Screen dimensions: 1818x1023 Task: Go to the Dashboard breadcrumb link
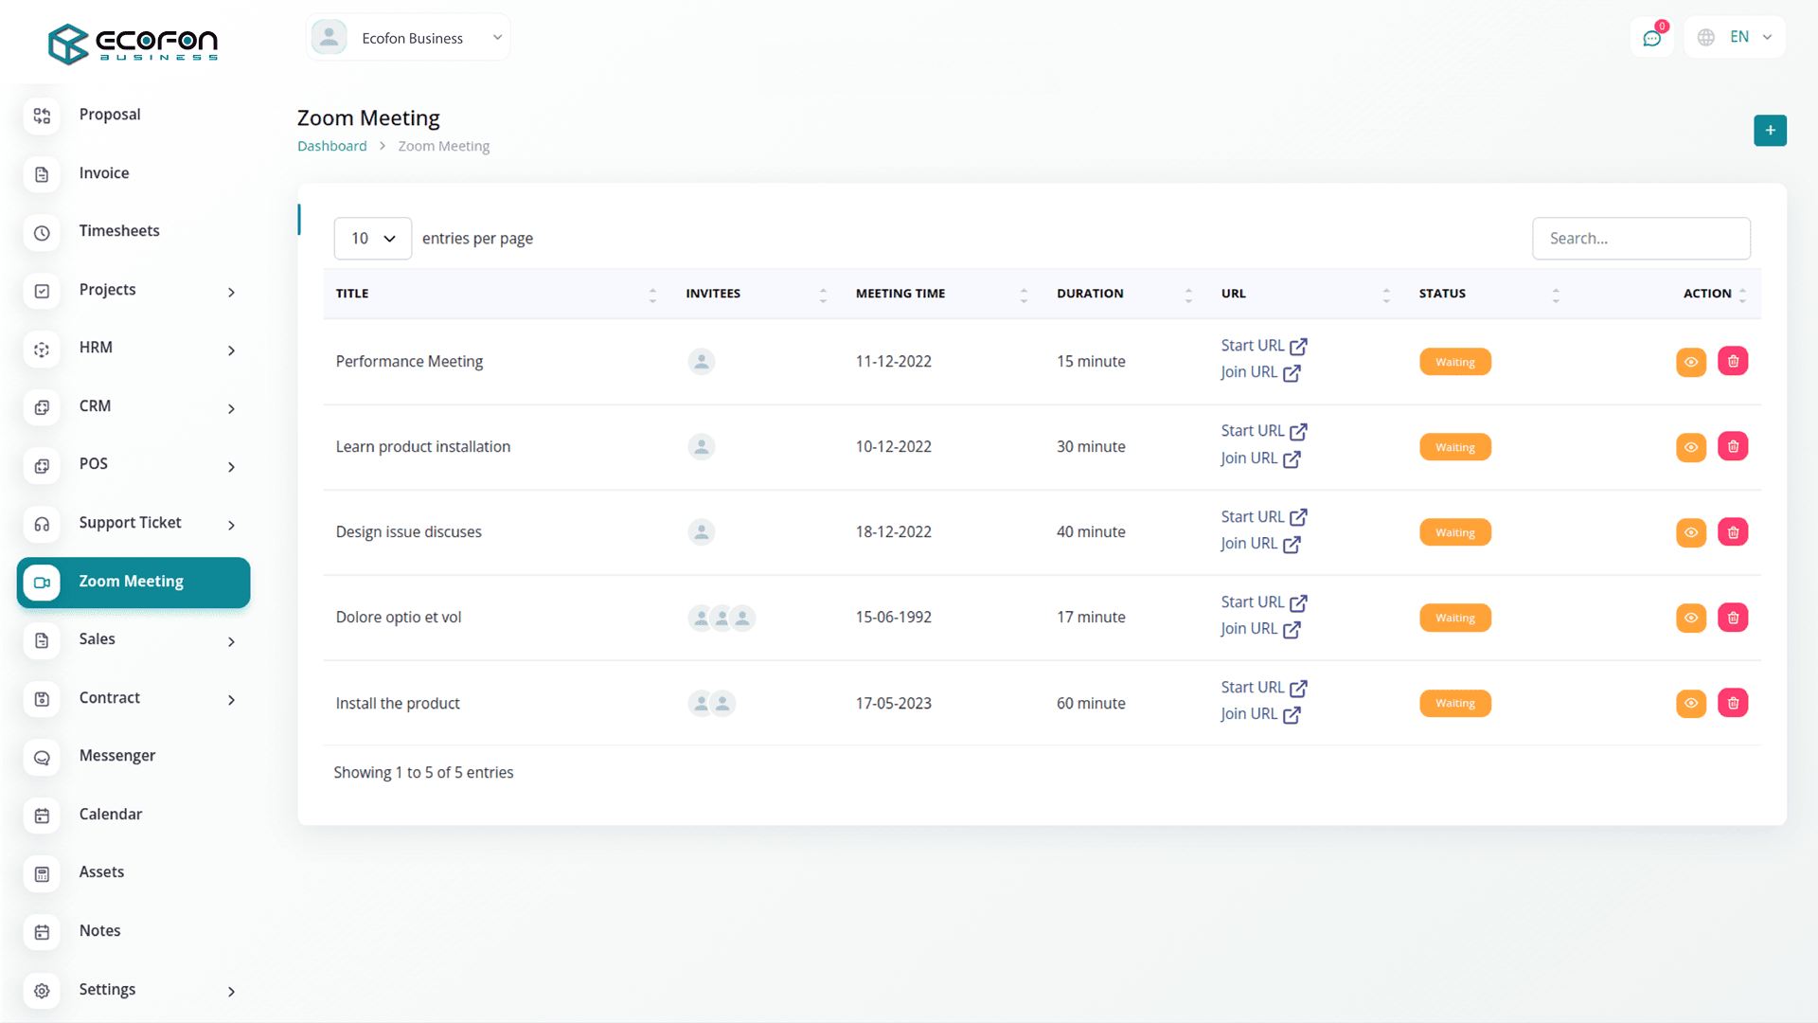[331, 146]
